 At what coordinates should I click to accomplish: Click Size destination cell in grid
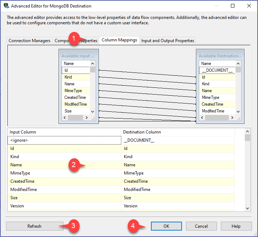[178, 198]
